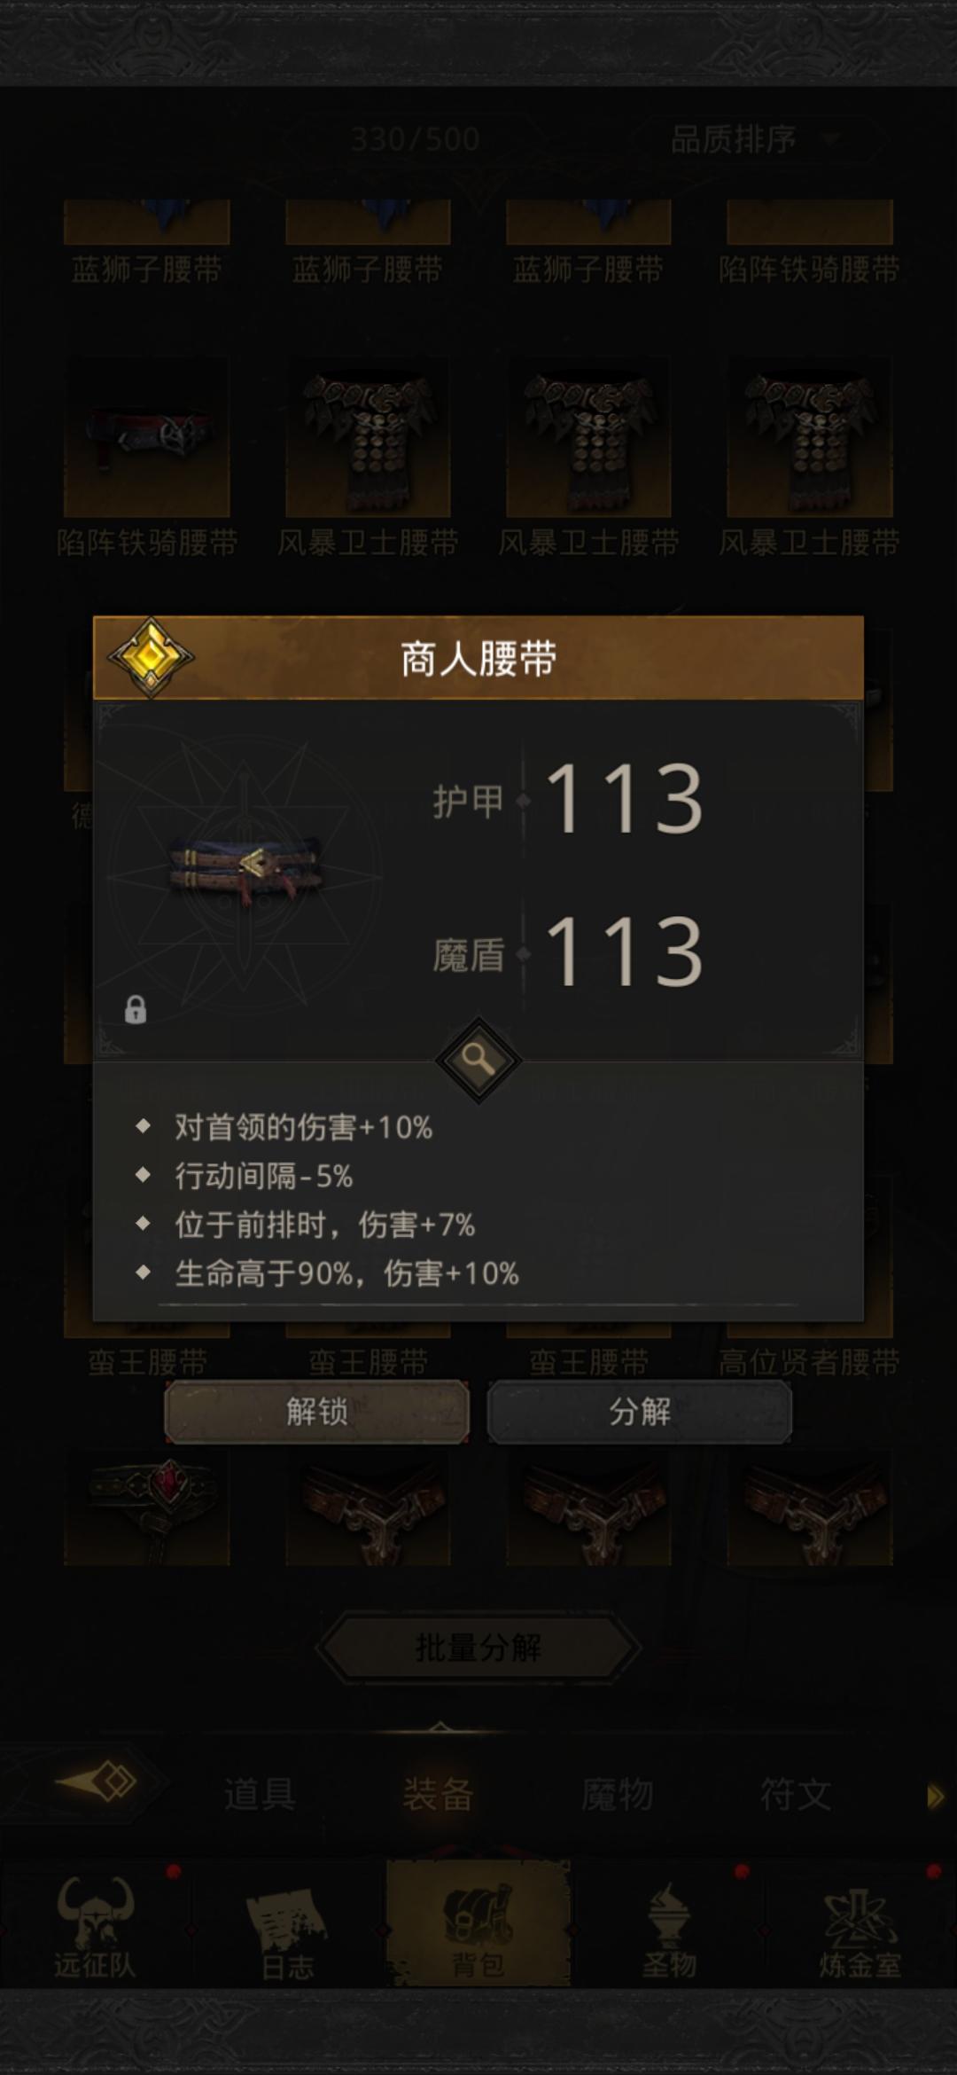Select the 符文 runes tab

[x=796, y=1794]
